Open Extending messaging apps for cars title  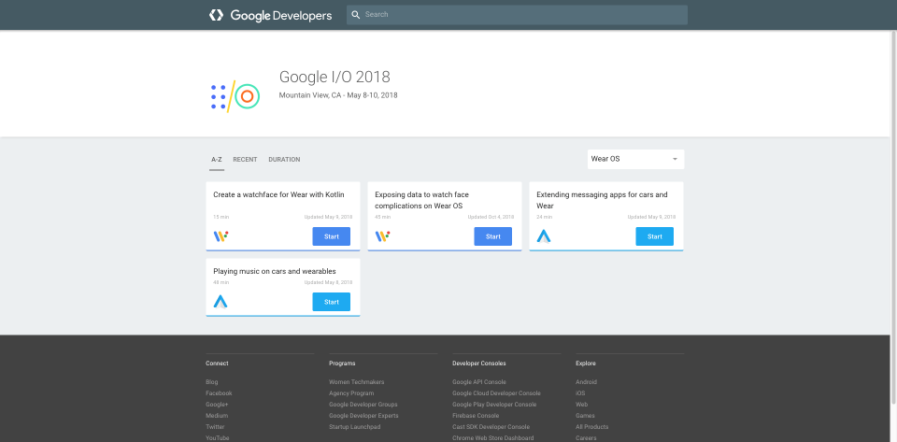pyautogui.click(x=602, y=200)
